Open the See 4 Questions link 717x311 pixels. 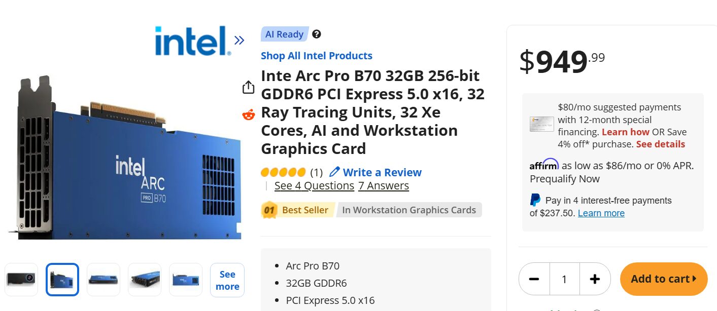point(314,186)
